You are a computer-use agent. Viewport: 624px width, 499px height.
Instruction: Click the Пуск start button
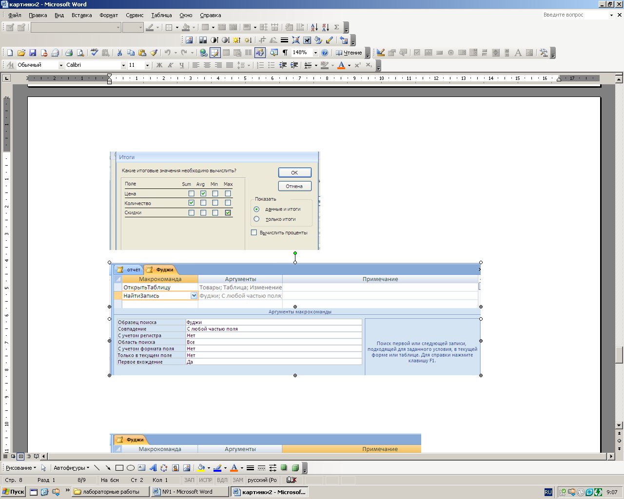[14, 492]
